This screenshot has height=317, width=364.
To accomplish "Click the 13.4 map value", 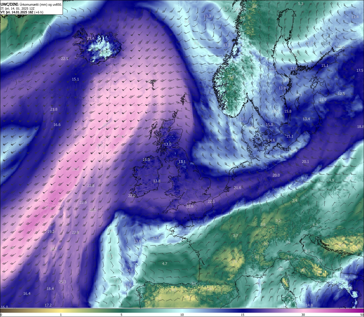I will [x=306, y=119].
